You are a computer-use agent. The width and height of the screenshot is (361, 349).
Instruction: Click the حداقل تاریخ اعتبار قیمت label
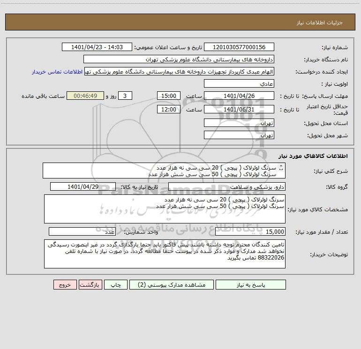(327, 110)
